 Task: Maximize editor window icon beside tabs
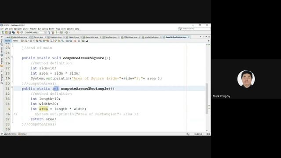[x=209, y=37]
